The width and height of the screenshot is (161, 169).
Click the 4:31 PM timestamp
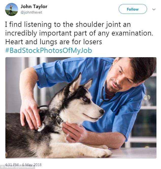pyautogui.click(x=12, y=165)
